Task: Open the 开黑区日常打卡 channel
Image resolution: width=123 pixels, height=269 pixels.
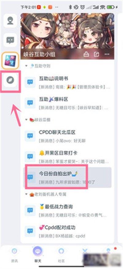Action: pyautogui.click(x=67, y=157)
